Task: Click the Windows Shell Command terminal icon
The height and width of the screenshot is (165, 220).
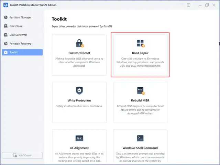Action: point(140,138)
